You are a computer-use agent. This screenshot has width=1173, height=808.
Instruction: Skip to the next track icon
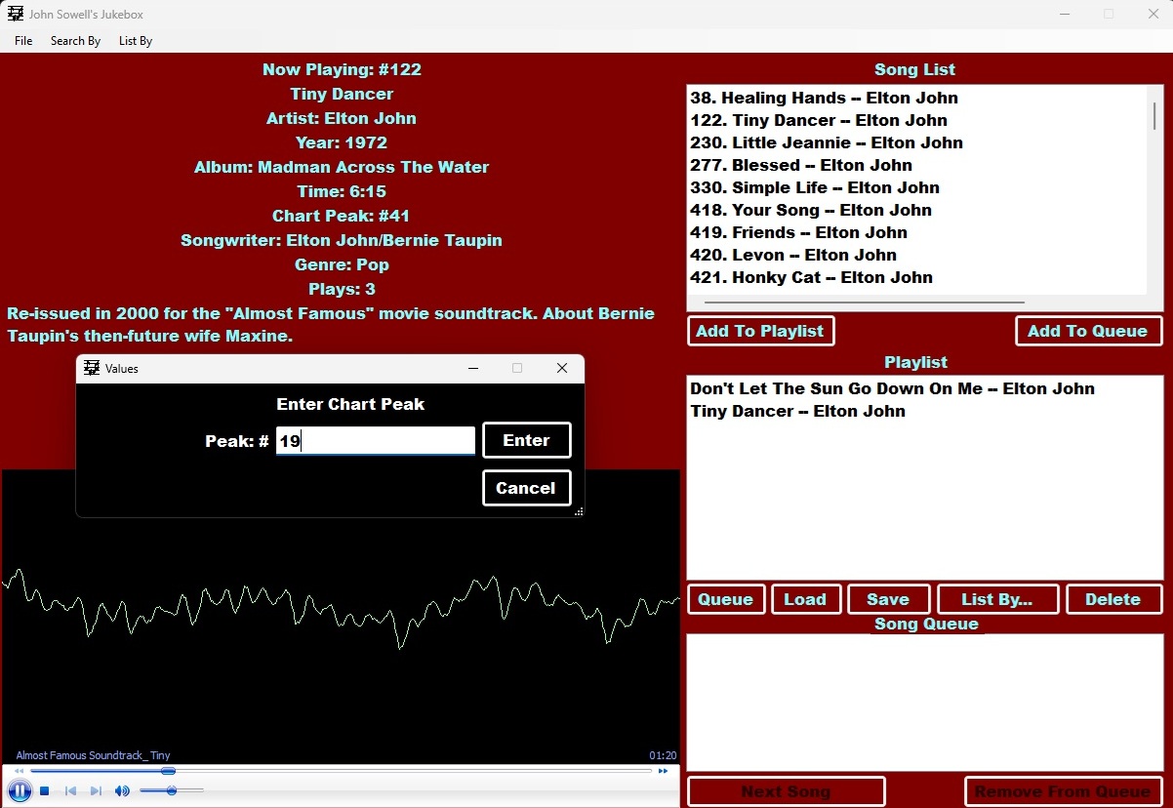point(96,791)
